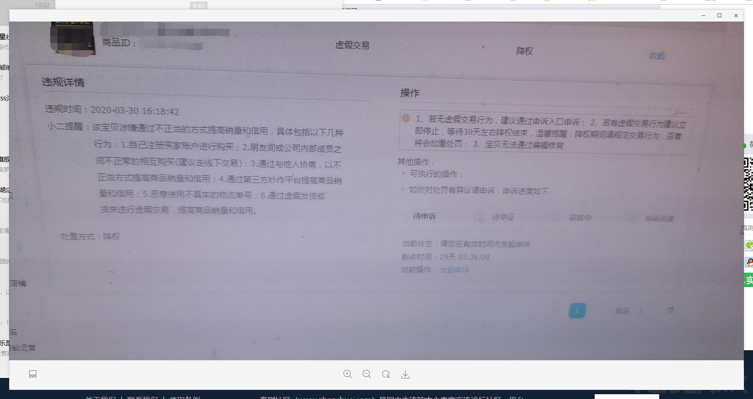Close the image viewer window
This screenshot has width=753, height=399.
736,15
